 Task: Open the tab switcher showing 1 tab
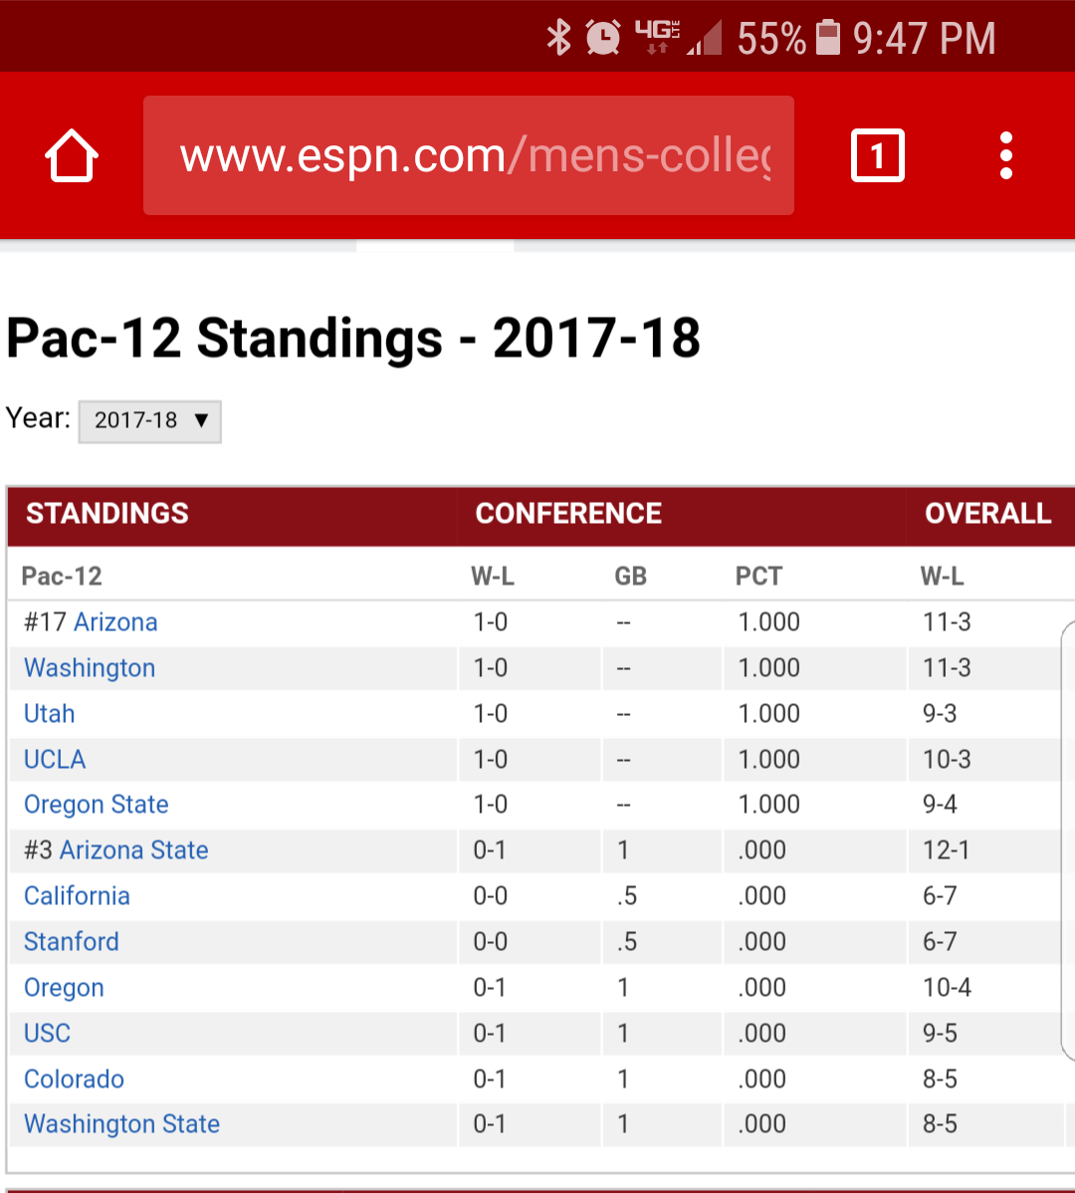pos(877,156)
